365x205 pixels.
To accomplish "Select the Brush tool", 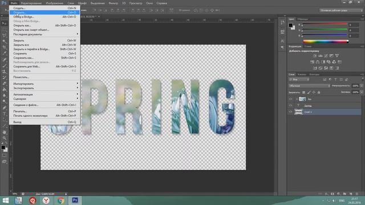I will (4, 65).
